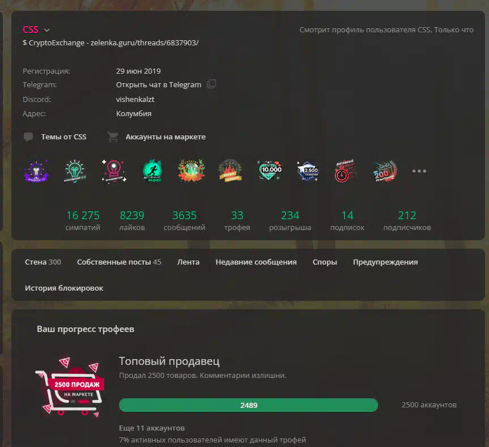Open the green running man trophy
Screen dimensions: 489x447
(152, 171)
